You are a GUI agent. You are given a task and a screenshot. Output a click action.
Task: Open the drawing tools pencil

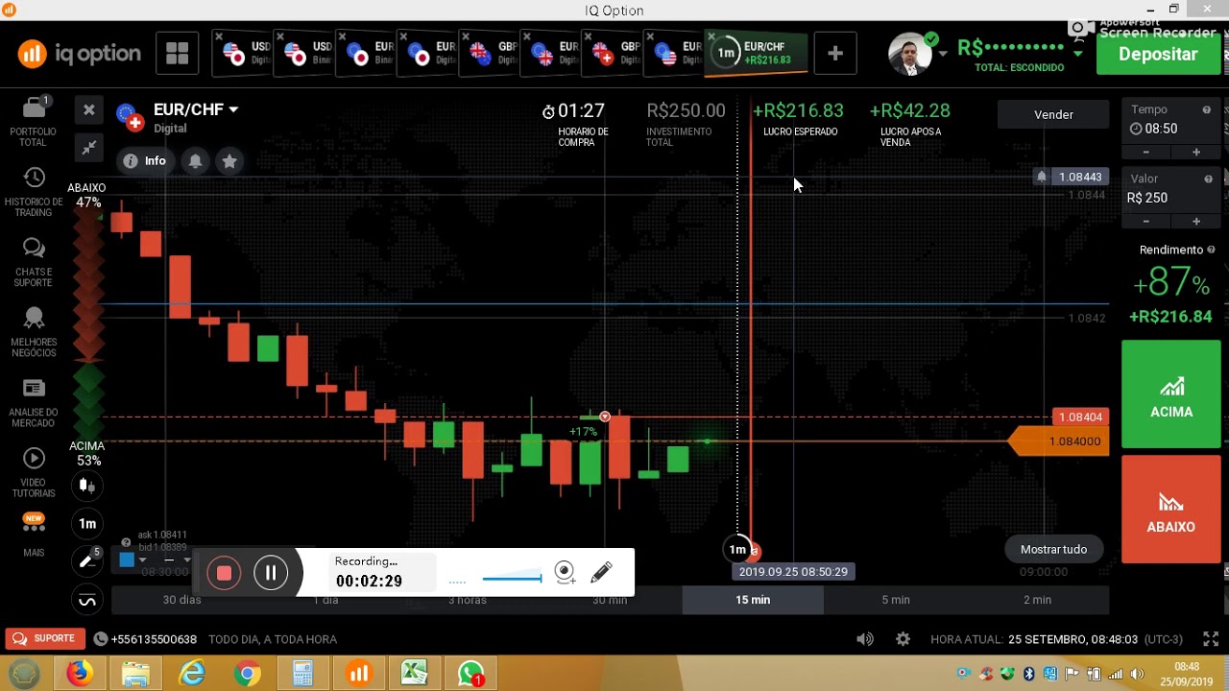coord(87,561)
